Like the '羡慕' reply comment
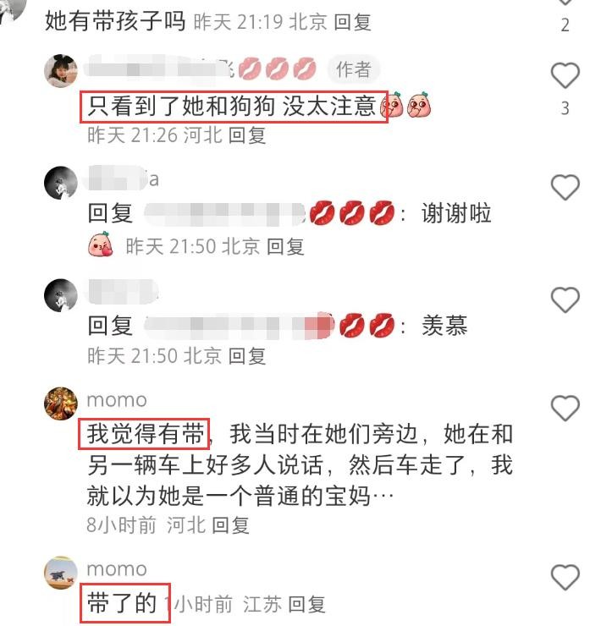This screenshot has width=612, height=626. coord(565,299)
